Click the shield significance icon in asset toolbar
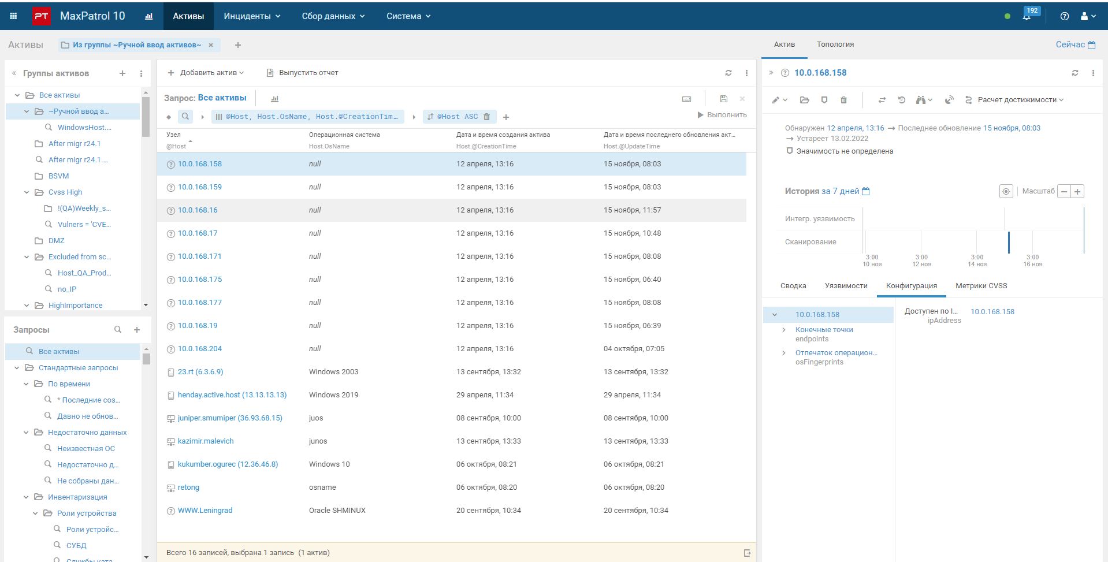This screenshot has width=1108, height=562. [x=824, y=100]
